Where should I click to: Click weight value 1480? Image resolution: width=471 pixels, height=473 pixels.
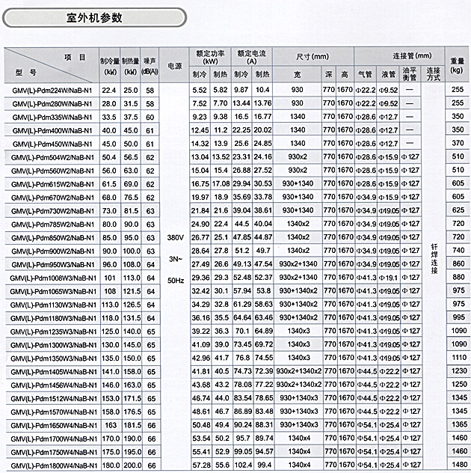(460, 465)
